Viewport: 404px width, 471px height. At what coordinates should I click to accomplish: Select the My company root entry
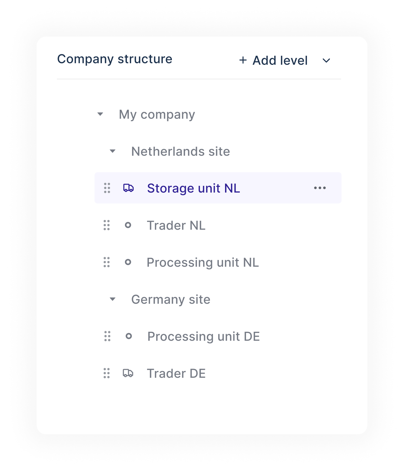pyautogui.click(x=157, y=114)
